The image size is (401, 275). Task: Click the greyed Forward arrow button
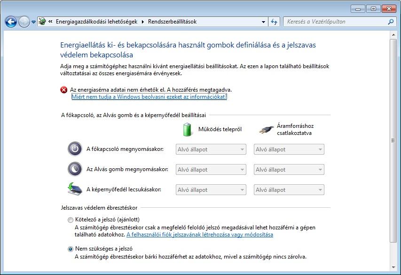point(24,22)
